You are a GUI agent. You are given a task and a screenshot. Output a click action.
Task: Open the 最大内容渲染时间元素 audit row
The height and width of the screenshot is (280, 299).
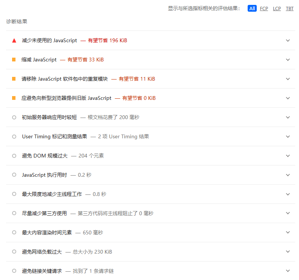click(x=47, y=233)
